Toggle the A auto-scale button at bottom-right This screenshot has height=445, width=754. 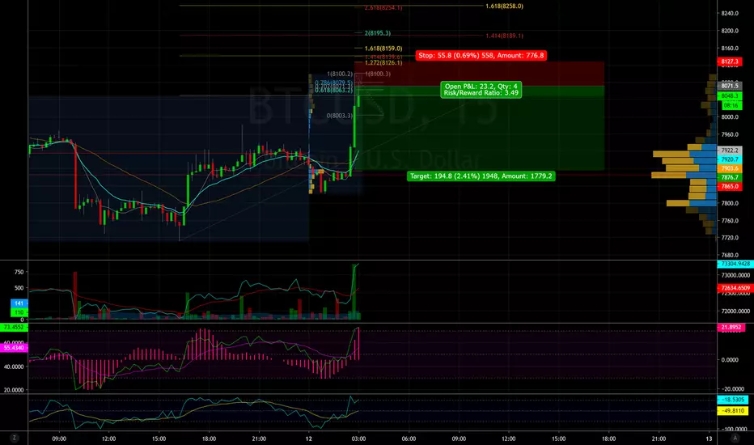(735, 438)
